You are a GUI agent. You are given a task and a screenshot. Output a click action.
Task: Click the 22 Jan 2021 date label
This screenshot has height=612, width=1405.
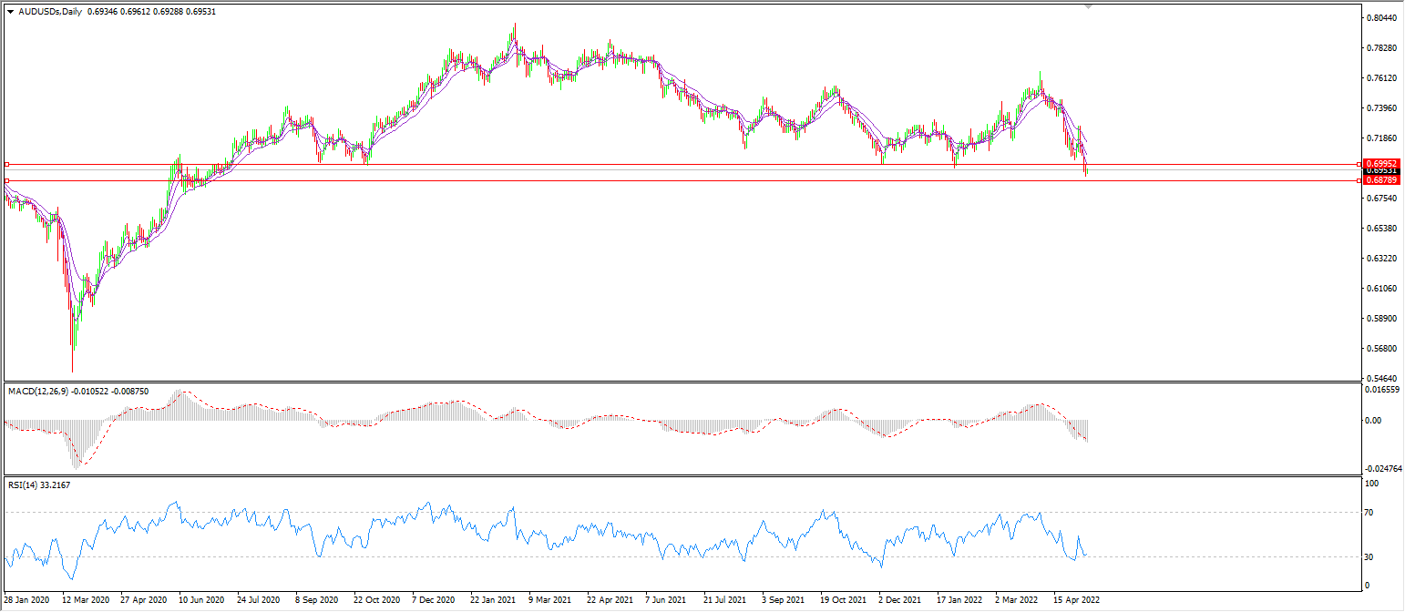click(493, 600)
